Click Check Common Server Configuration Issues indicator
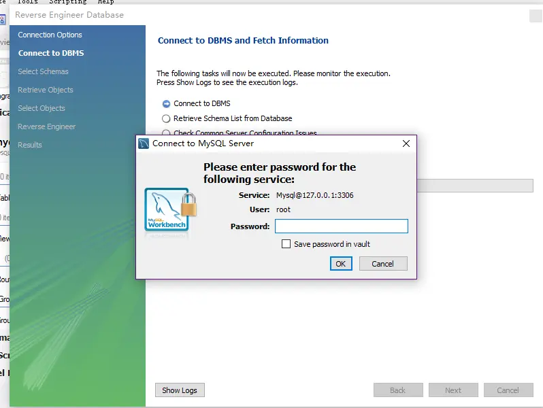Viewport: 543px width, 408px height. point(166,132)
